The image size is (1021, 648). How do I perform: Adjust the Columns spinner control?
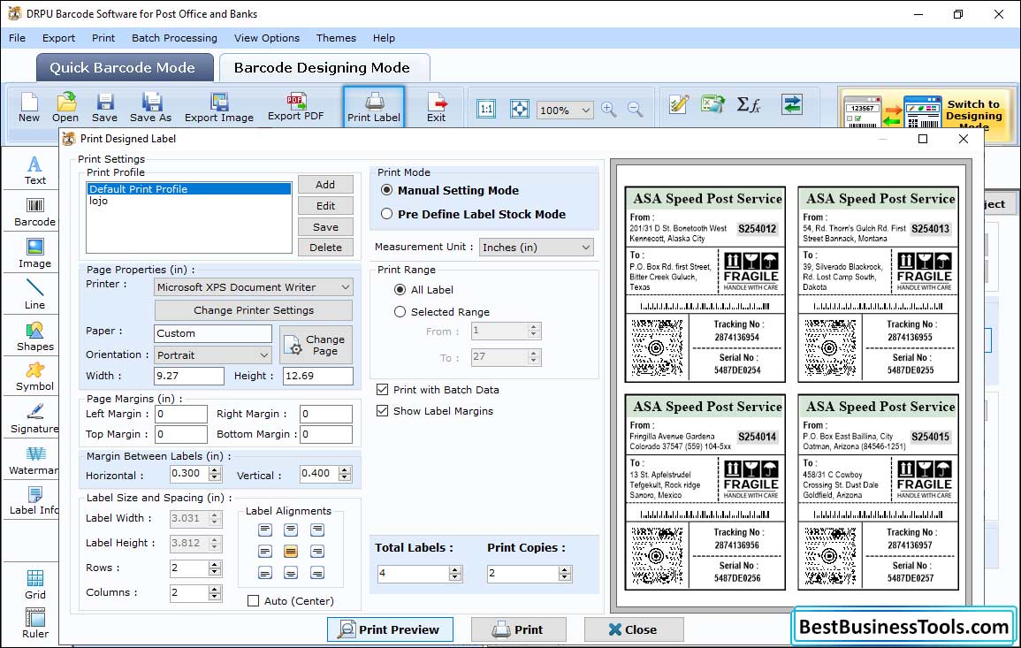215,592
